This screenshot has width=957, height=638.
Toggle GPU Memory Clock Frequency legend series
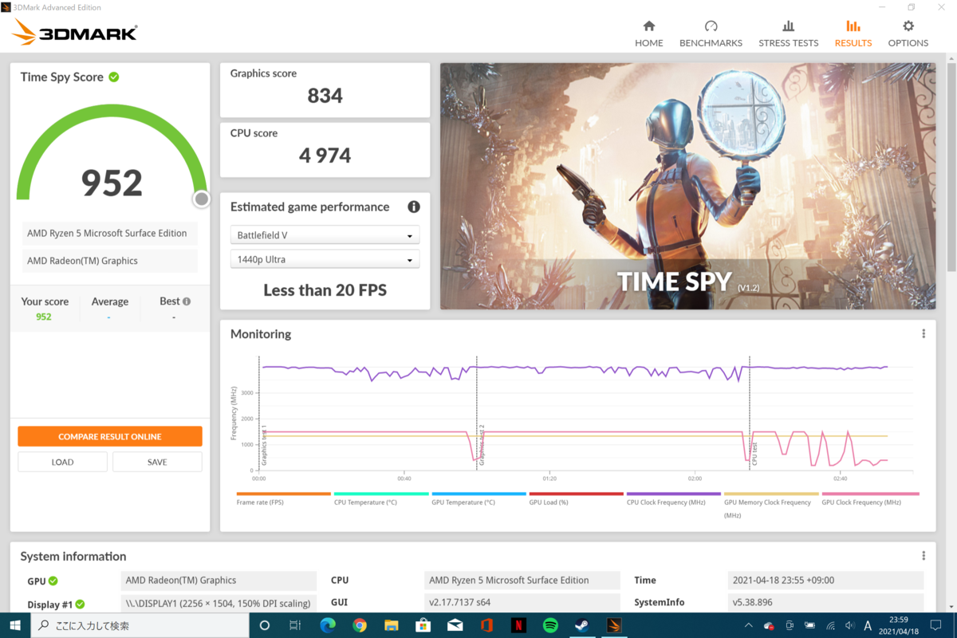pyautogui.click(x=771, y=505)
